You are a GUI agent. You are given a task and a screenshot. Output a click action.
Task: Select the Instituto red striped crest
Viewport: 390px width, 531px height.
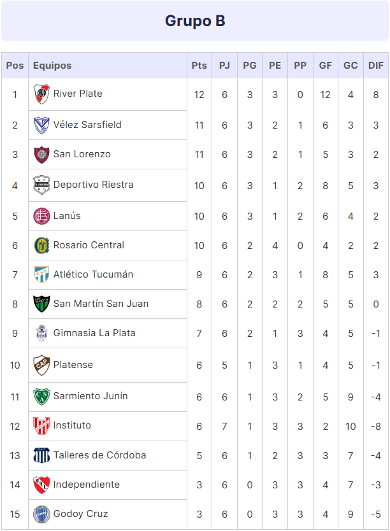41,426
